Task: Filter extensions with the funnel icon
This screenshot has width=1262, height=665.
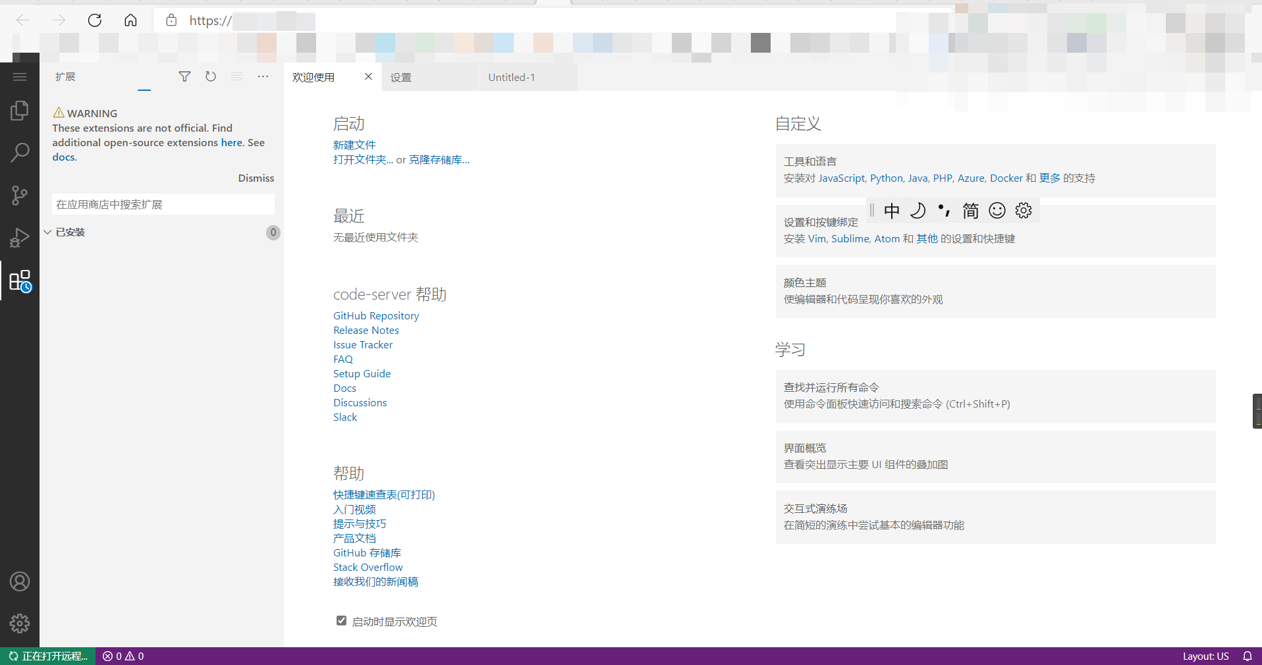Action: click(184, 77)
